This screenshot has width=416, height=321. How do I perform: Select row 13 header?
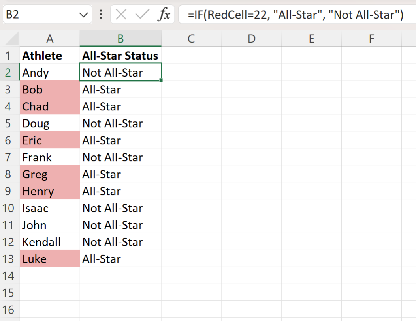pos(9,259)
